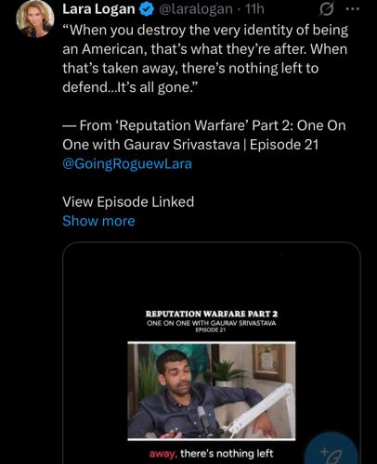Tap the ONE ON ONE WITH GAURAV SRIVASTAVA subtitle
Viewport: 377px width, 464px height.
tap(212, 323)
